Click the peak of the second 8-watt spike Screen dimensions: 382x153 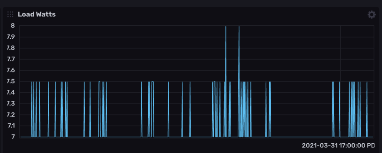pyautogui.click(x=239, y=27)
